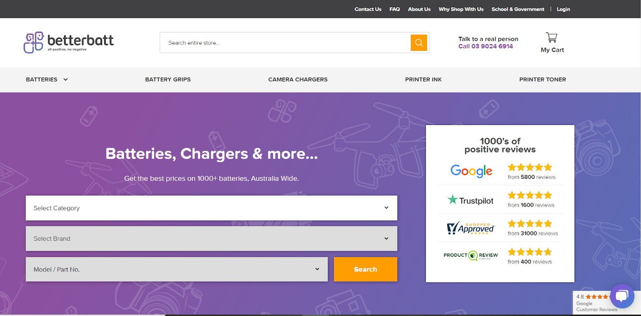
Task: Click the Product Review star rating
Action: coord(530,252)
